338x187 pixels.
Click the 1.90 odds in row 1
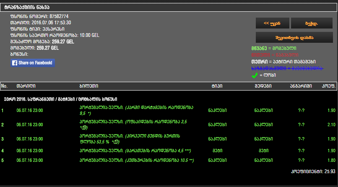[x=332, y=111]
